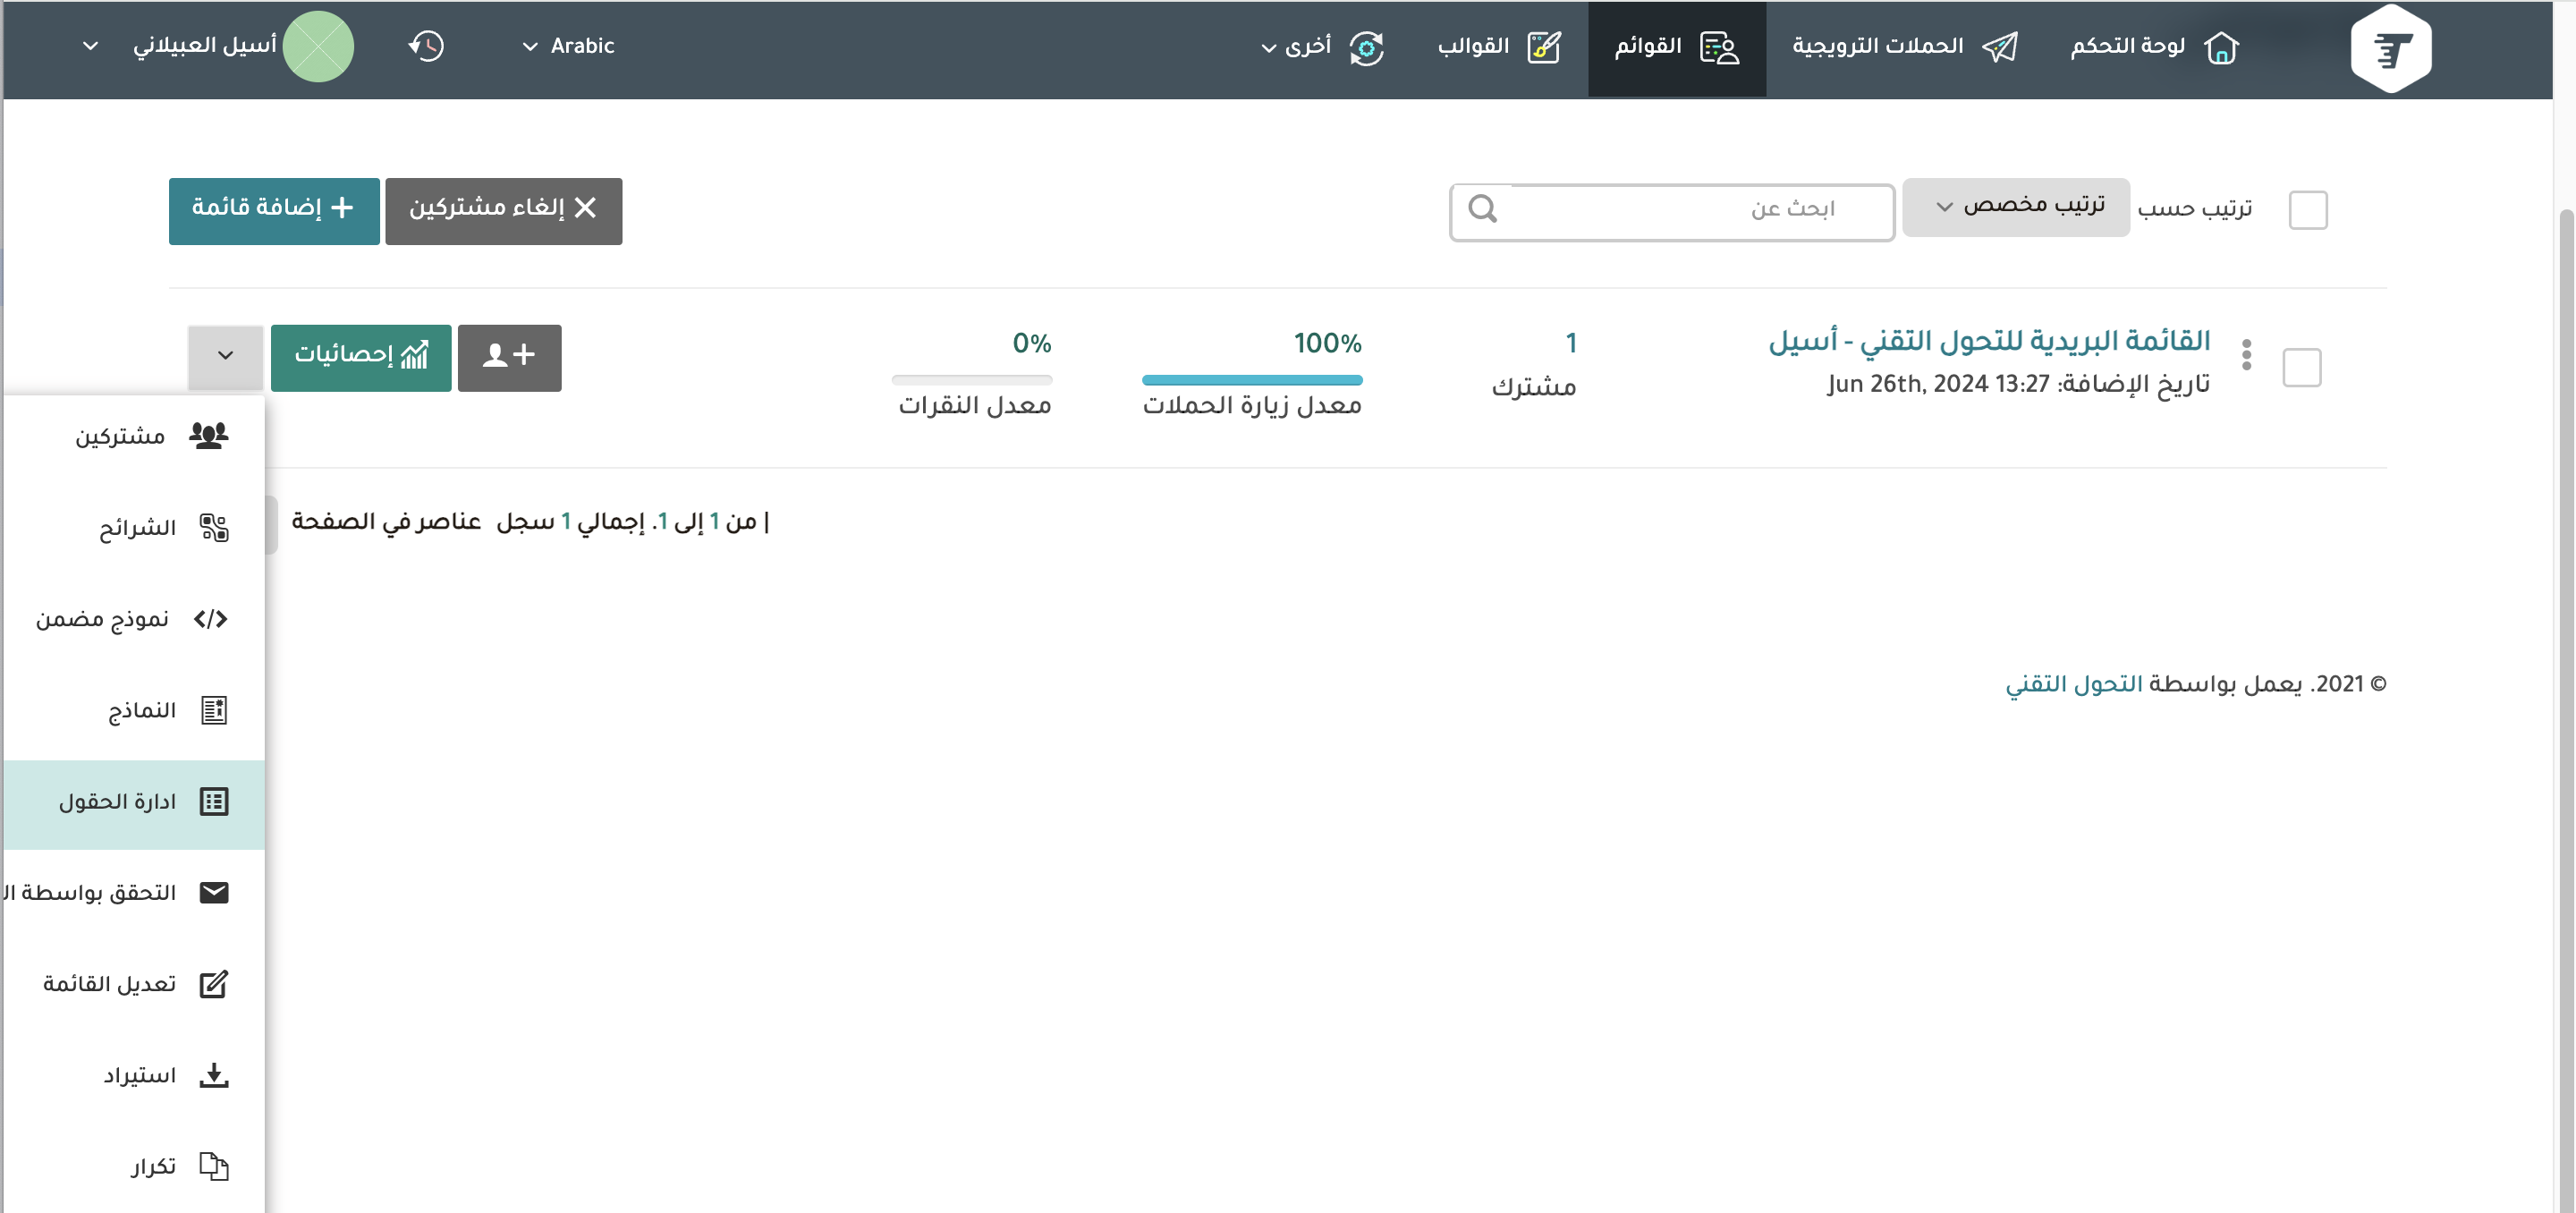The width and height of the screenshot is (2576, 1213).
Task: Open the history clock icon
Action: pos(426,47)
